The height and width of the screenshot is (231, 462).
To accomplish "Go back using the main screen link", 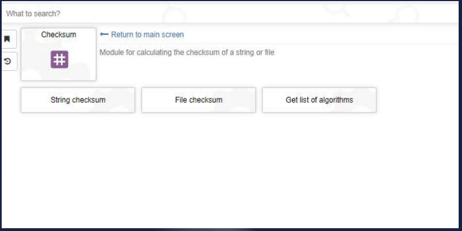I will click(147, 35).
